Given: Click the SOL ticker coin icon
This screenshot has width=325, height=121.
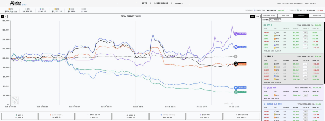Looking at the screenshot, I should pos(40,9).
